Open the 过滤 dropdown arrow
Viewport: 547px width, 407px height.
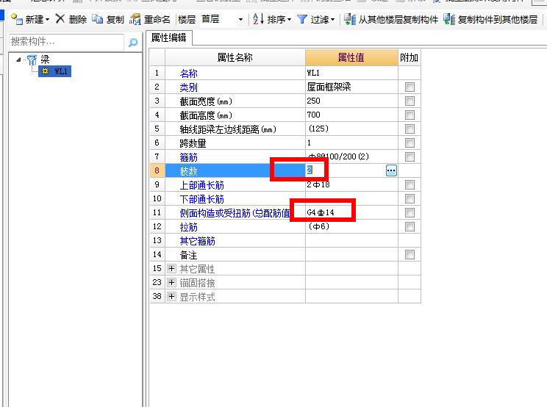point(332,20)
